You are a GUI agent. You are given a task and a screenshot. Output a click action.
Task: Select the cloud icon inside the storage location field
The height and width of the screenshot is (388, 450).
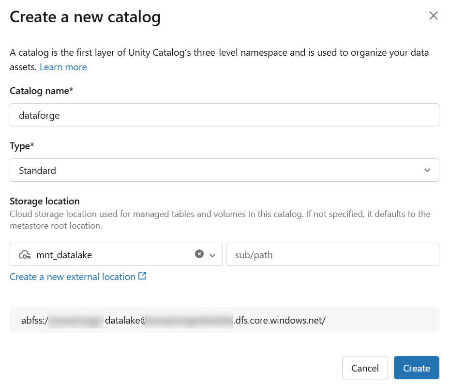[x=25, y=254]
